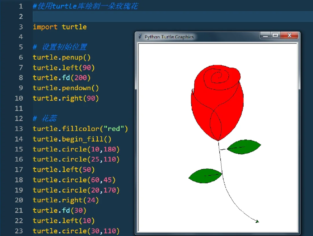Click the lower green leaf on the stem
The width and height of the screenshot is (313, 236).
[205, 176]
